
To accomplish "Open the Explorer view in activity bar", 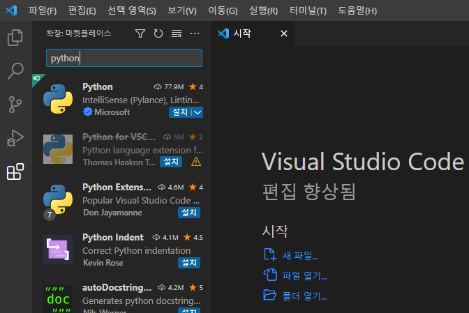I will click(x=15, y=38).
